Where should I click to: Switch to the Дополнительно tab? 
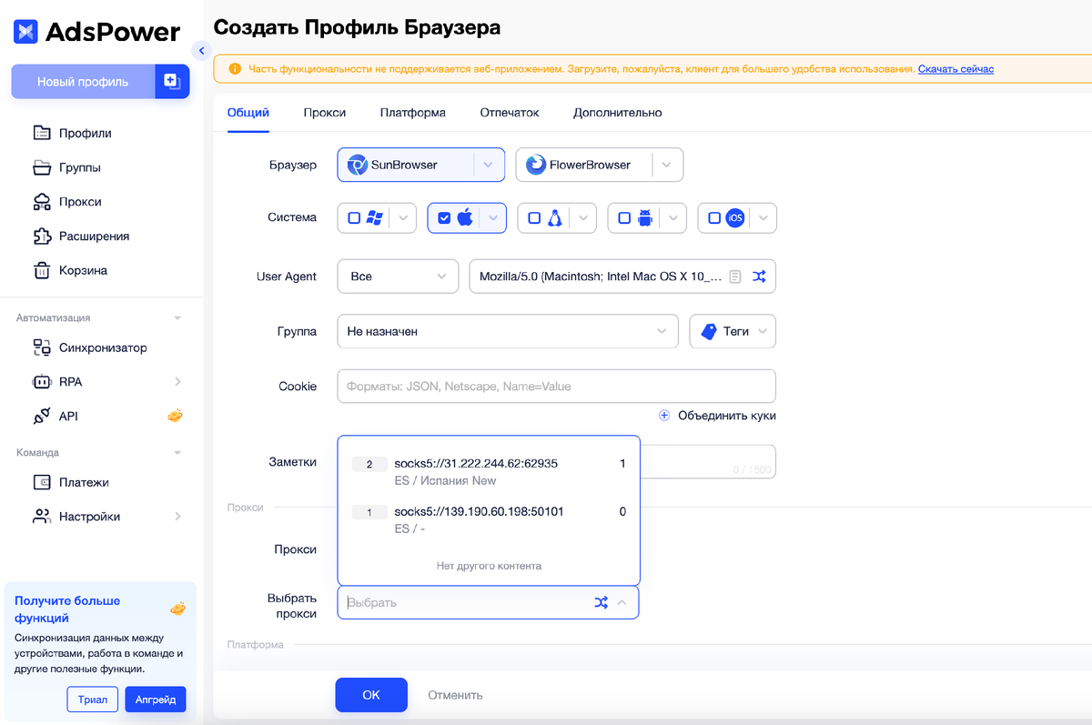tap(618, 113)
